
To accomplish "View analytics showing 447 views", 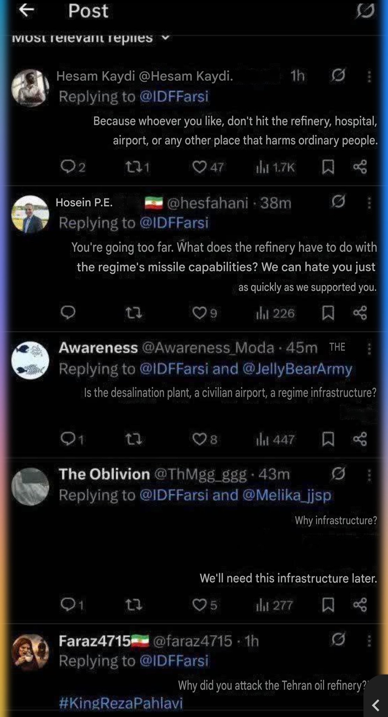I will (275, 439).
